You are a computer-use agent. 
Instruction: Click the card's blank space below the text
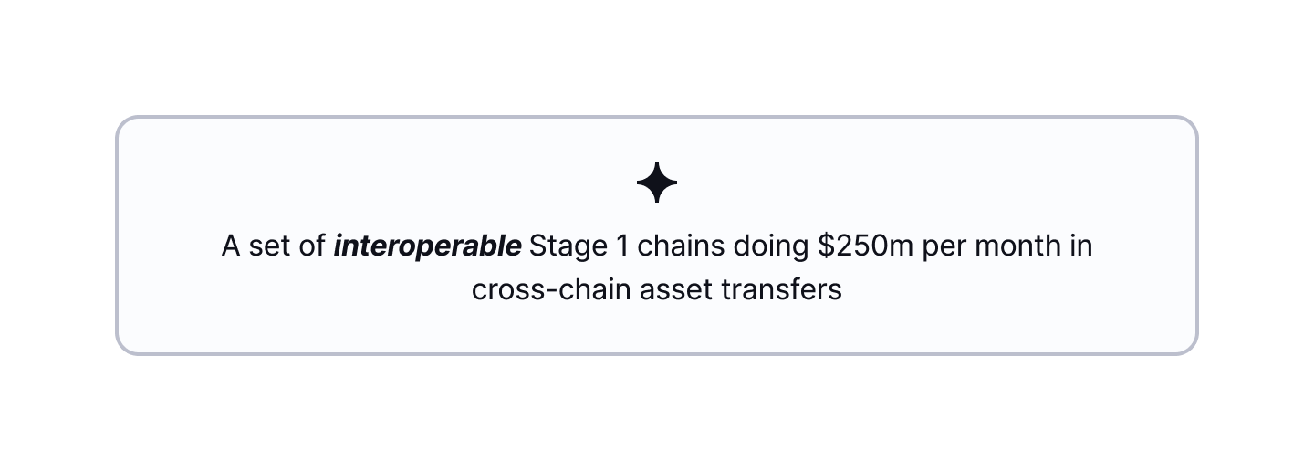657,330
